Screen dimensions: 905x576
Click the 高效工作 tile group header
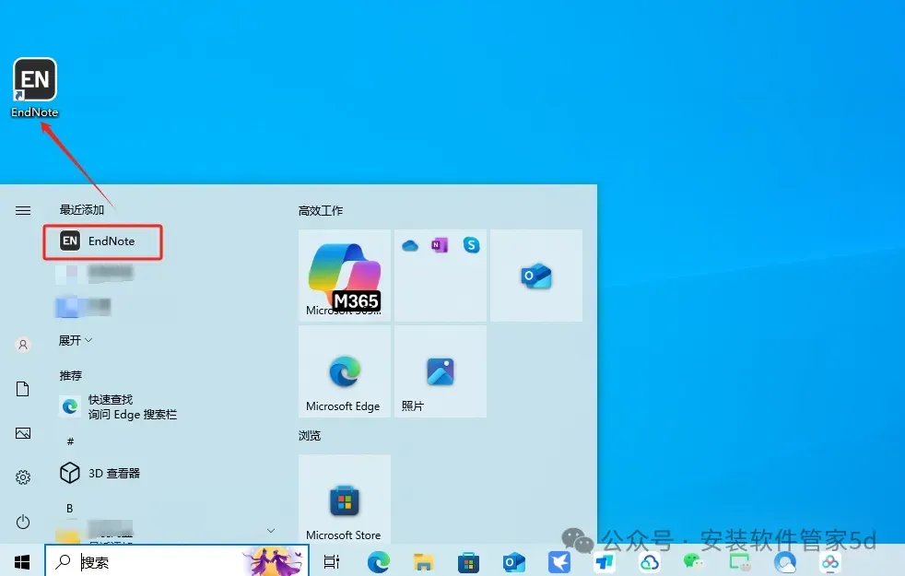(x=321, y=211)
